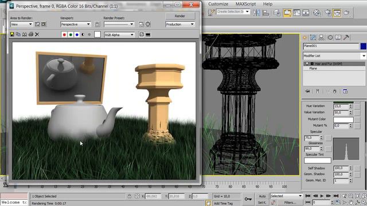Toggle the UI overlay icon in render window
Image resolution: width=367 pixels, height=206 pixels.
click(x=142, y=34)
